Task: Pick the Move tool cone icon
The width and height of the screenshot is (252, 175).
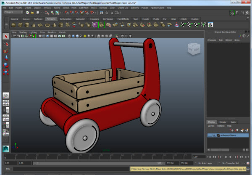Action: 6,58
